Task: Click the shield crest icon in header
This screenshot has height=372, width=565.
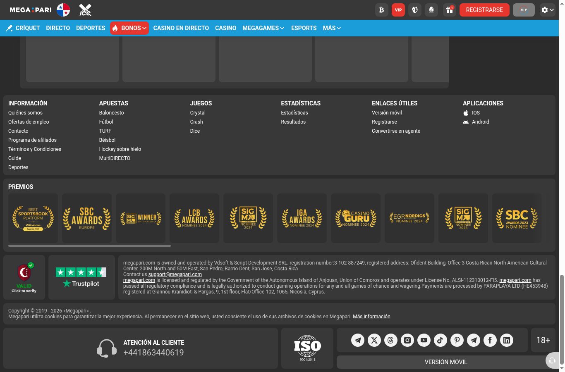Action: 415,10
